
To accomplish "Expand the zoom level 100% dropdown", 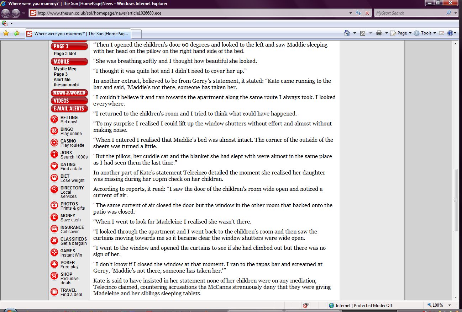I will click(450, 305).
